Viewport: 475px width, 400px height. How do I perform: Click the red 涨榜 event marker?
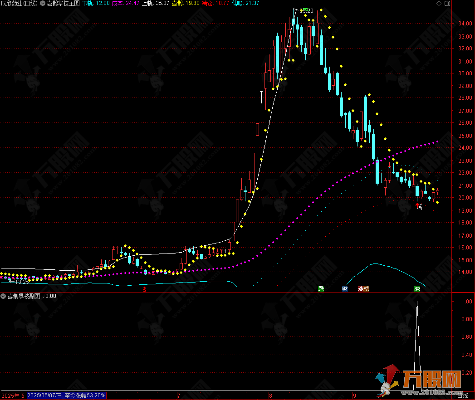click(x=363, y=288)
